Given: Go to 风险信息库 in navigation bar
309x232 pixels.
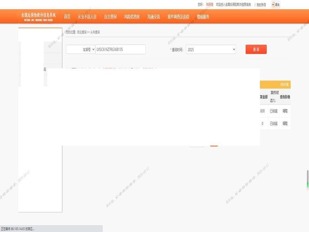Looking at the screenshot, I should [x=132, y=17].
